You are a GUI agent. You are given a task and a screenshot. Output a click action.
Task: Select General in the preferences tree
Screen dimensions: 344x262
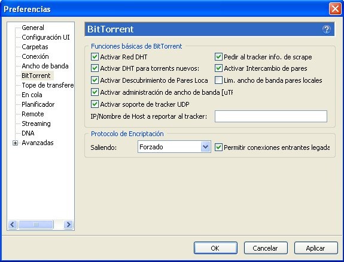coord(33,28)
